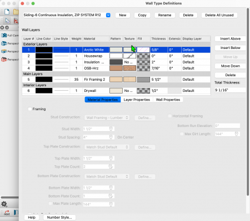This screenshot has height=221, width=250.
Task: Click the Fir Framing 2 texture swatch
Action: [129, 80]
